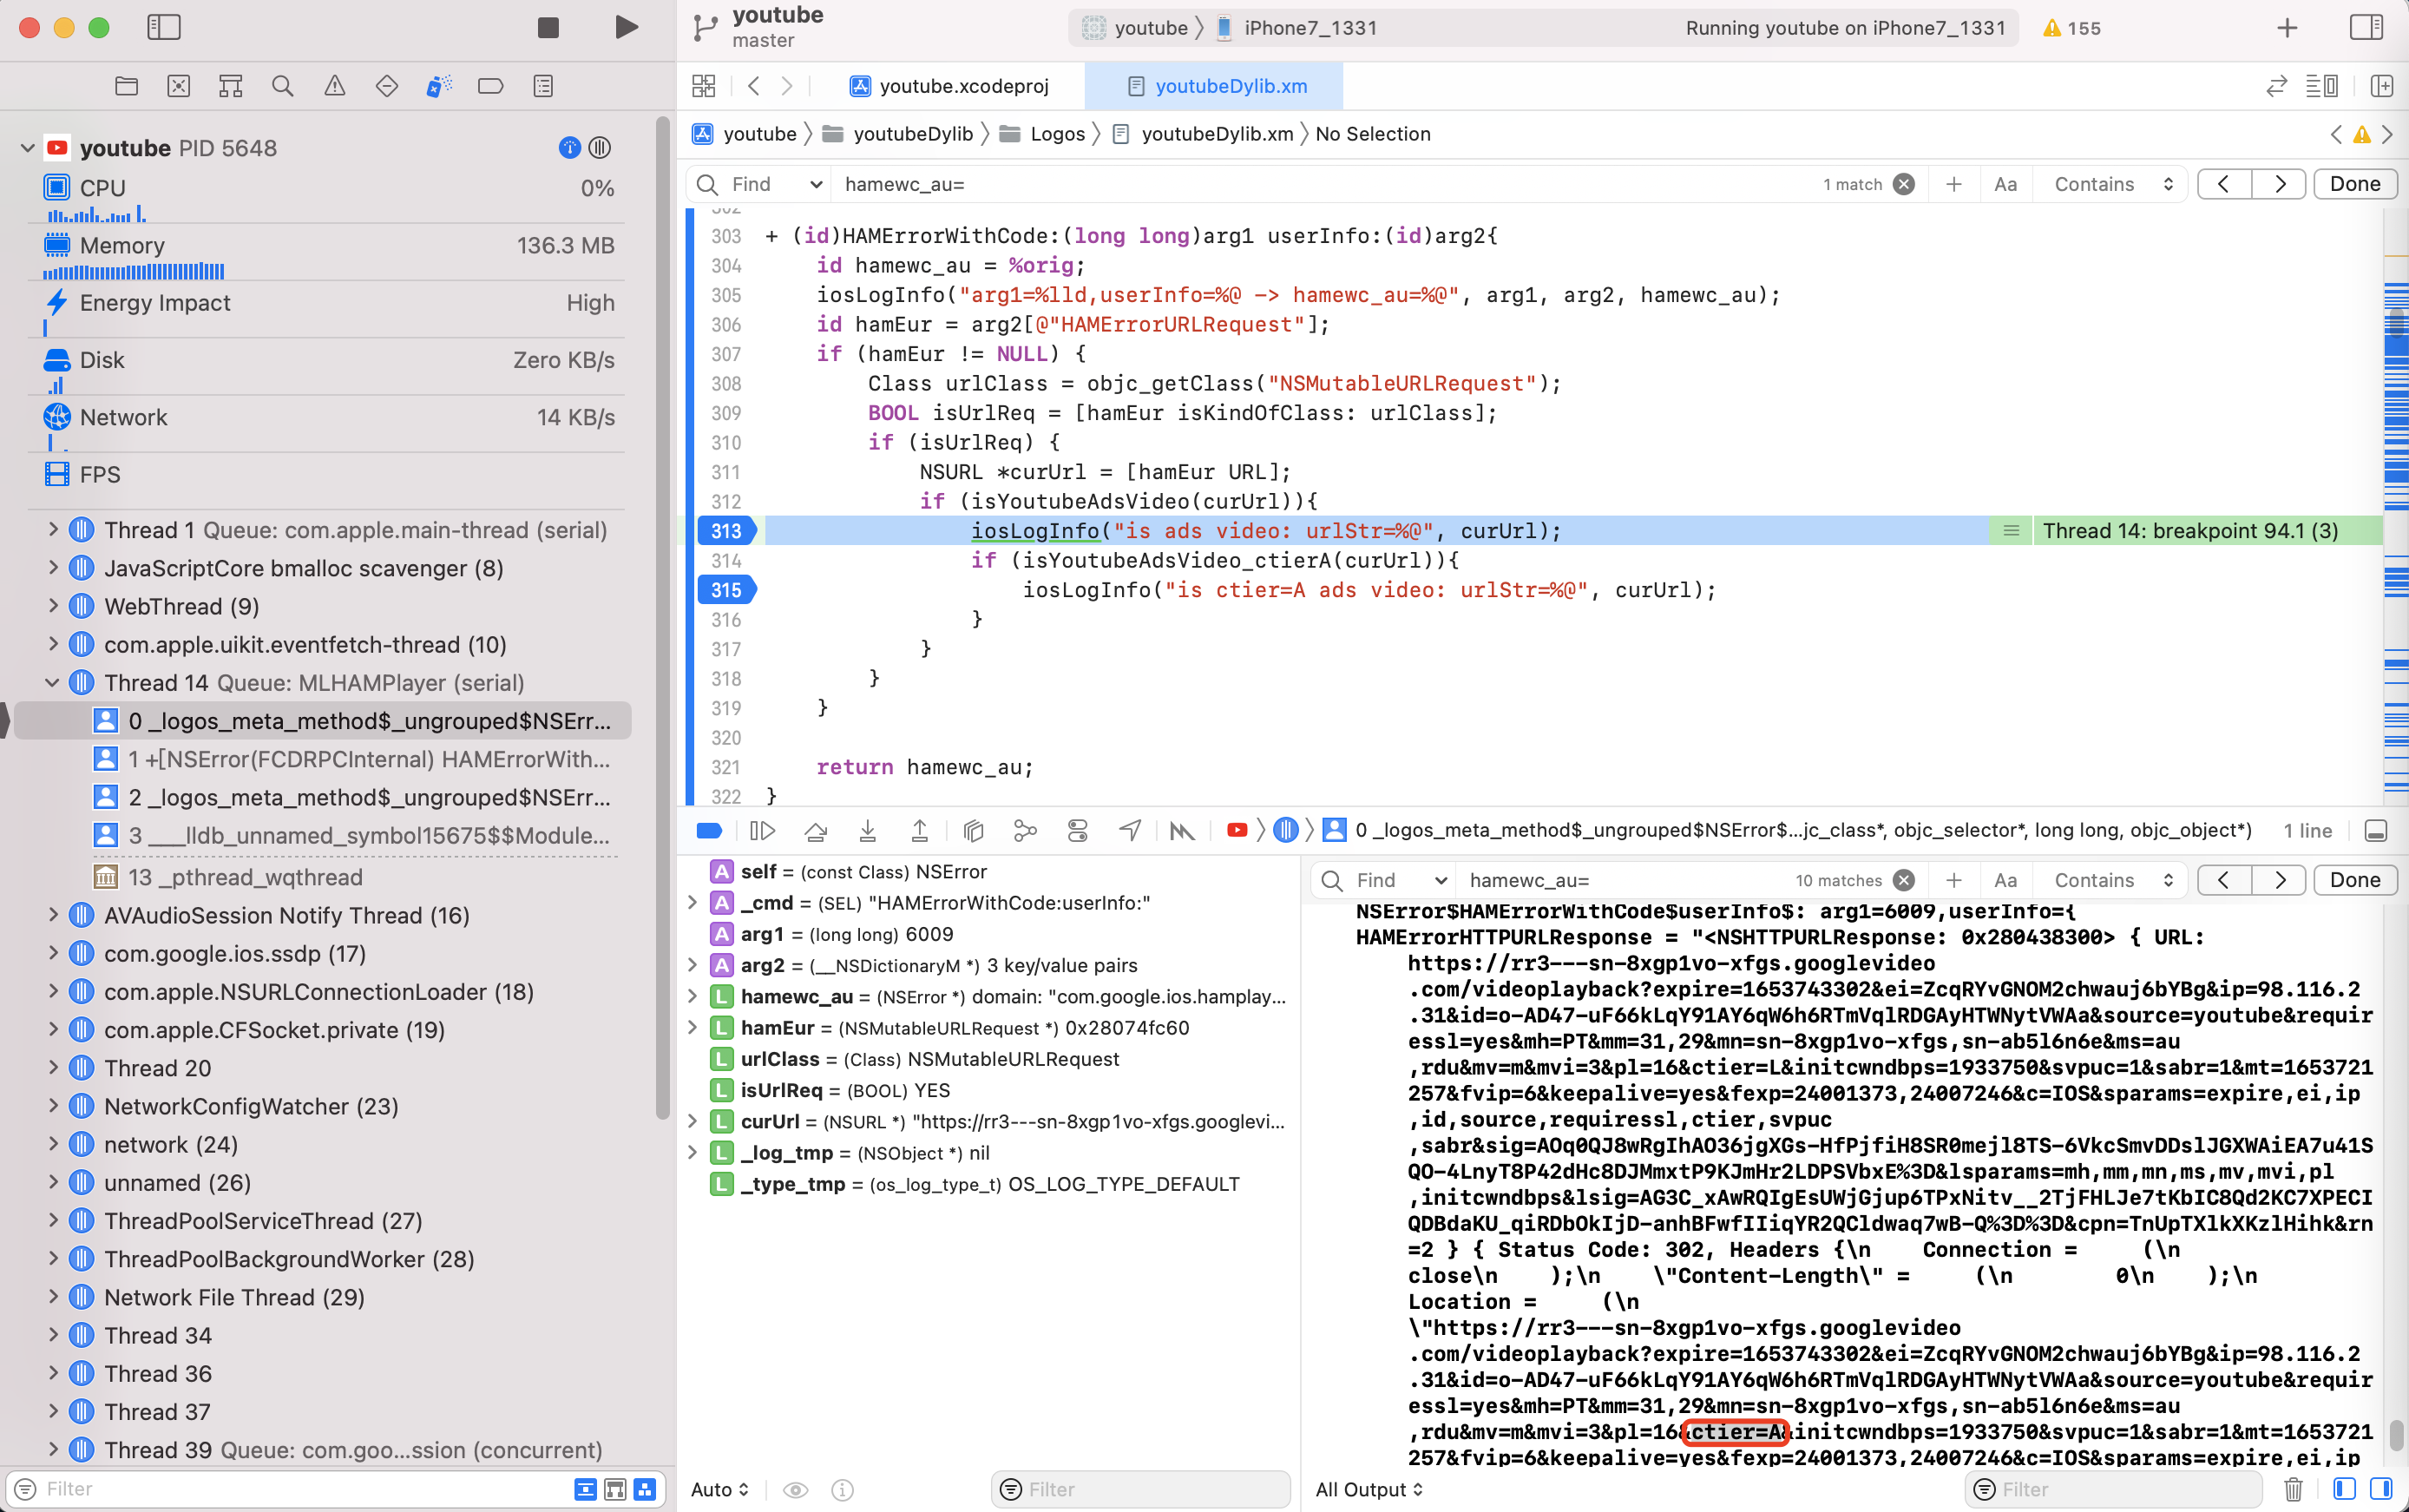2409x1512 pixels.
Task: Expand the curUrl variable
Action: point(692,1122)
